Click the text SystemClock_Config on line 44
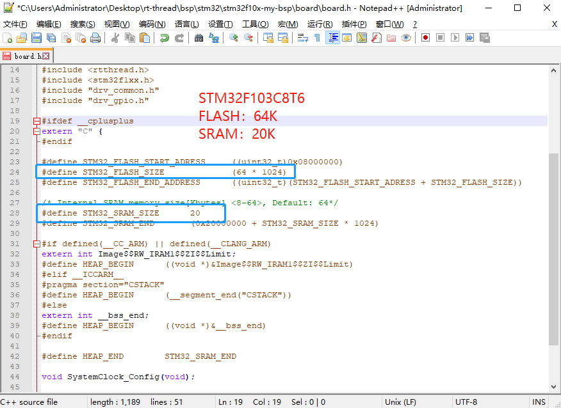 113,377
